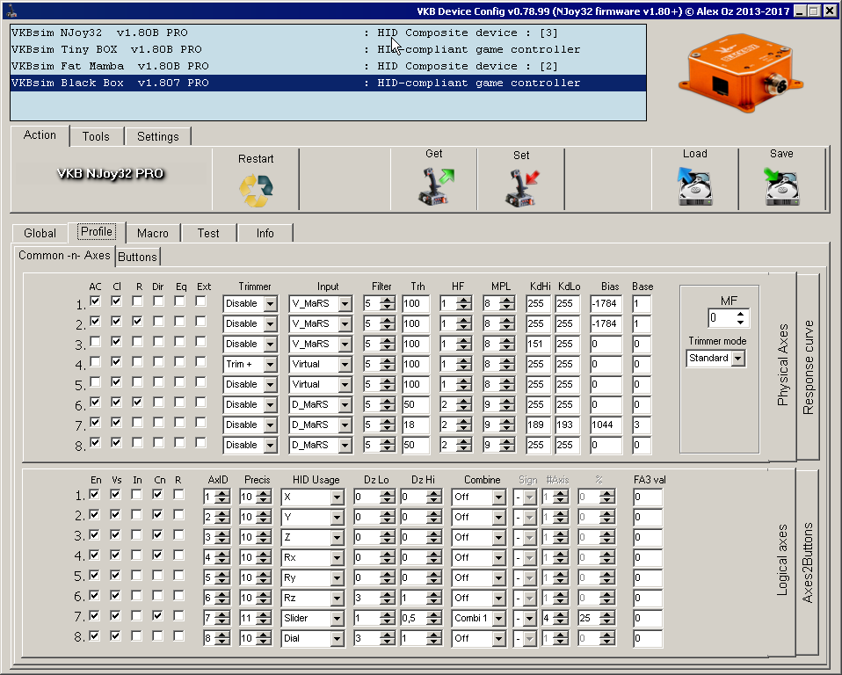Toggle Cn checkbox for logical axis 7
Image resolution: width=842 pixels, height=675 pixels.
pos(157,615)
